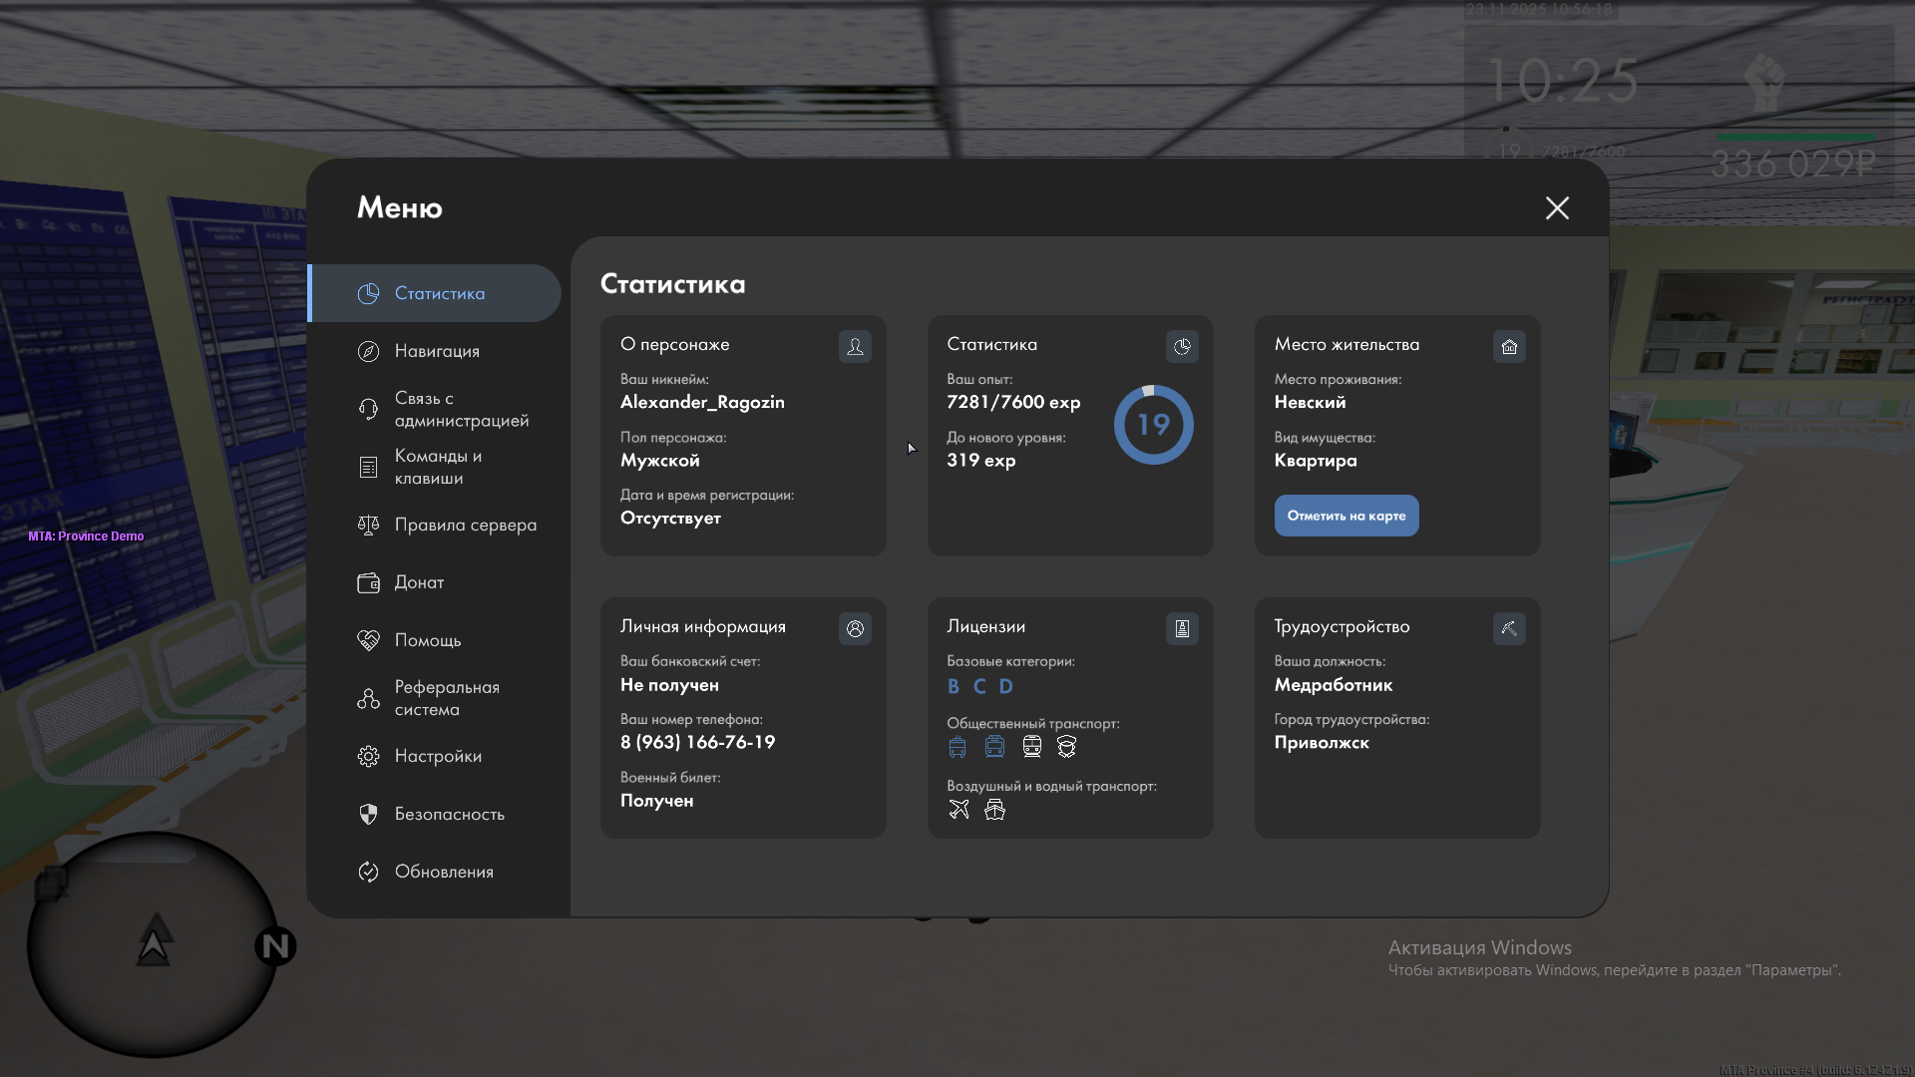Click the category D license letter
The height and width of the screenshot is (1077, 1915).
1005,686
